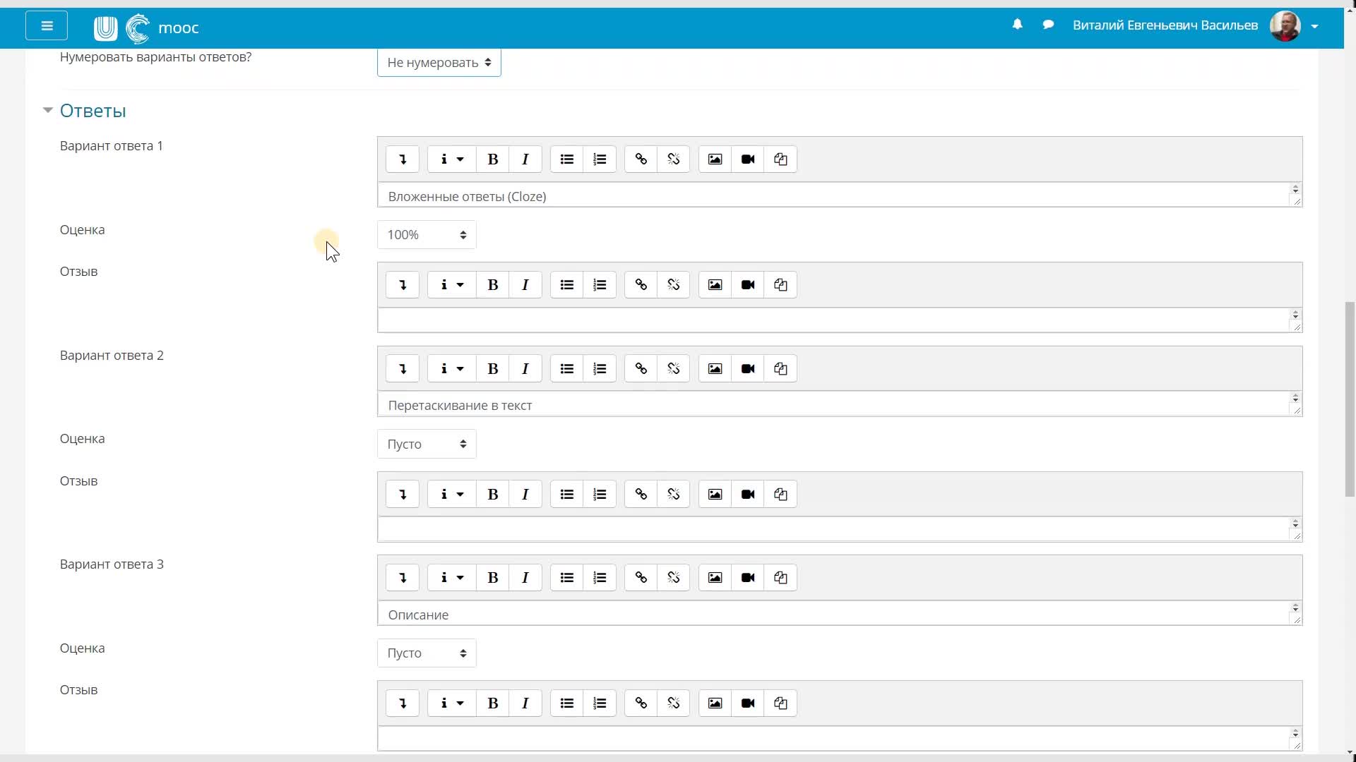Click Italic in Вариант ответа 1 editor
Viewport: 1356px width, 762px height.
tap(525, 159)
